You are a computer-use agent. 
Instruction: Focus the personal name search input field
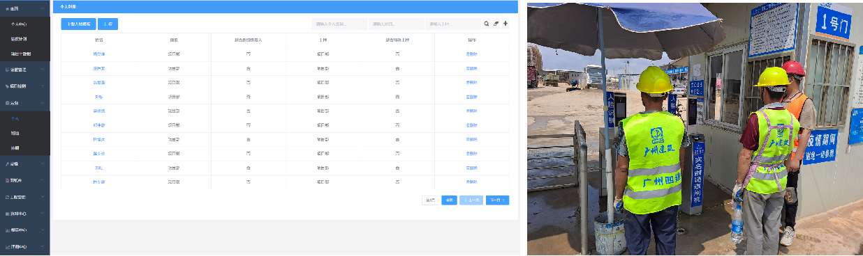coord(339,24)
